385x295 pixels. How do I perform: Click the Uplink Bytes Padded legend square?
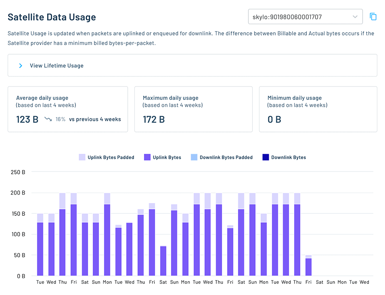tap(82, 157)
